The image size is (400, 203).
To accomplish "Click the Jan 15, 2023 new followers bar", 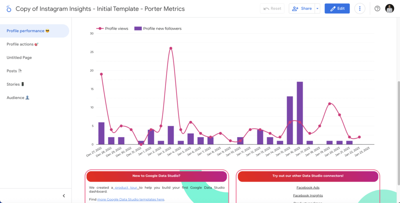I will click(x=290, y=120).
